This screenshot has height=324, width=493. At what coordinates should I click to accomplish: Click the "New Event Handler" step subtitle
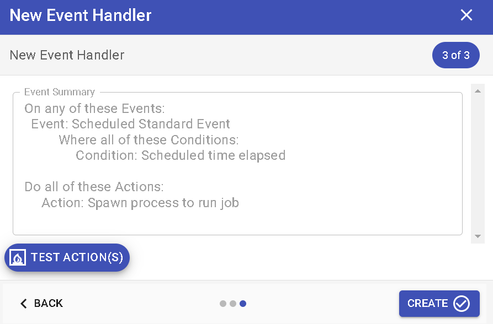(x=67, y=55)
